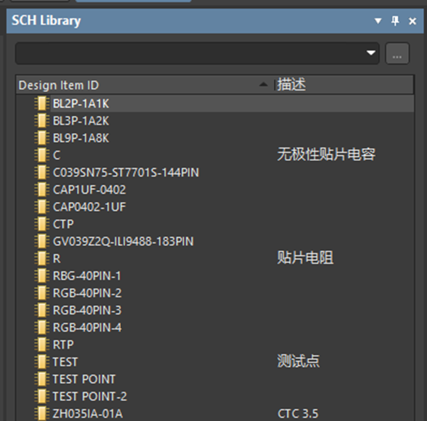Click the icon next to RBG-40PIN-1

pyautogui.click(x=42, y=276)
